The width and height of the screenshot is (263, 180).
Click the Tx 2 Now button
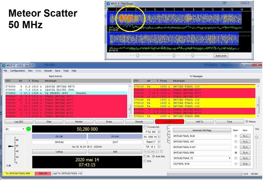click(x=245, y=141)
